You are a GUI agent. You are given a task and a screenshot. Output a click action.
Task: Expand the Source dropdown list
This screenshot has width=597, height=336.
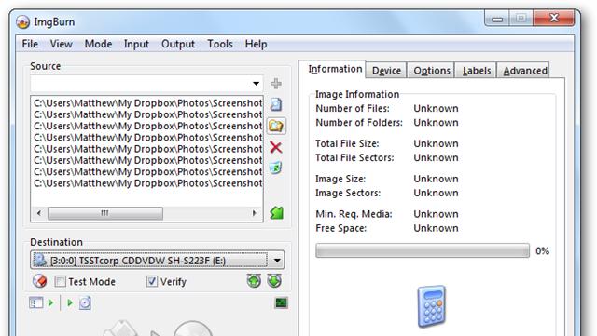[256, 83]
